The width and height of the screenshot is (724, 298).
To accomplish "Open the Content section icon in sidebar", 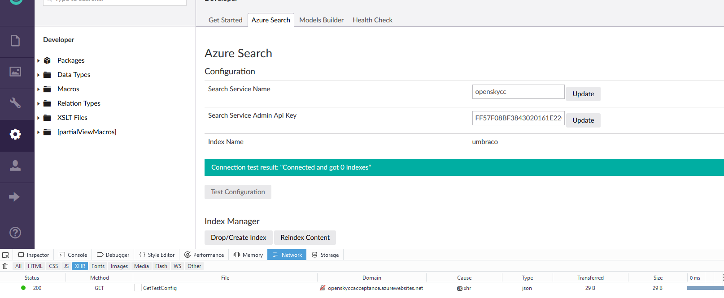I will pyautogui.click(x=15, y=41).
